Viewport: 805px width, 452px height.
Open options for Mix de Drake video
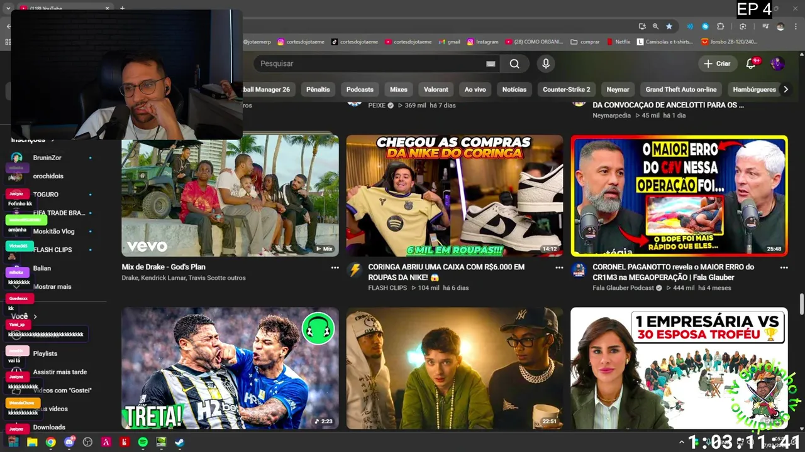335,267
